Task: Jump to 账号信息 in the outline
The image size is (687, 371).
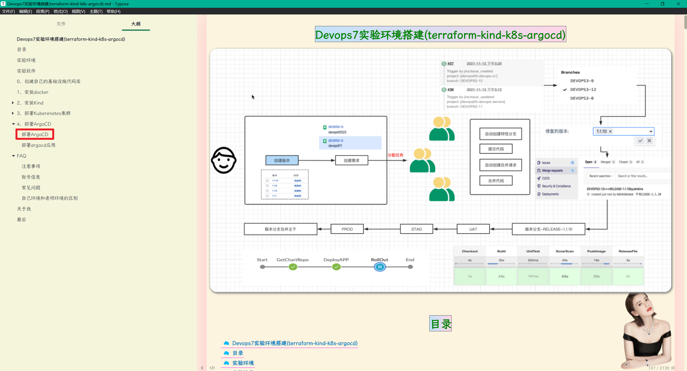Action: coord(31,177)
